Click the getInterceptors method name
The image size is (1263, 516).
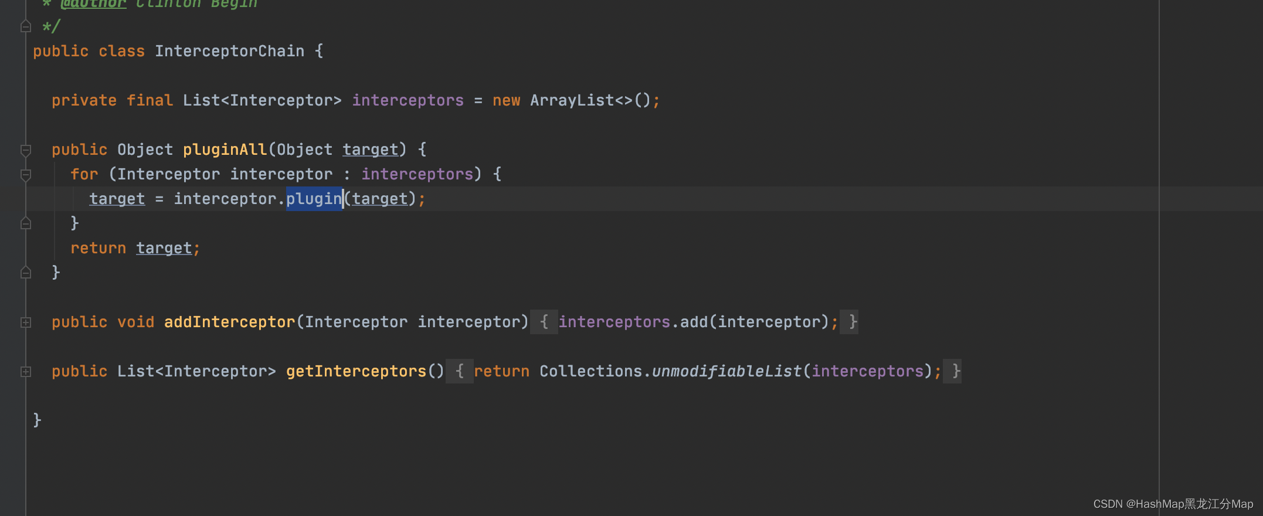coord(356,371)
